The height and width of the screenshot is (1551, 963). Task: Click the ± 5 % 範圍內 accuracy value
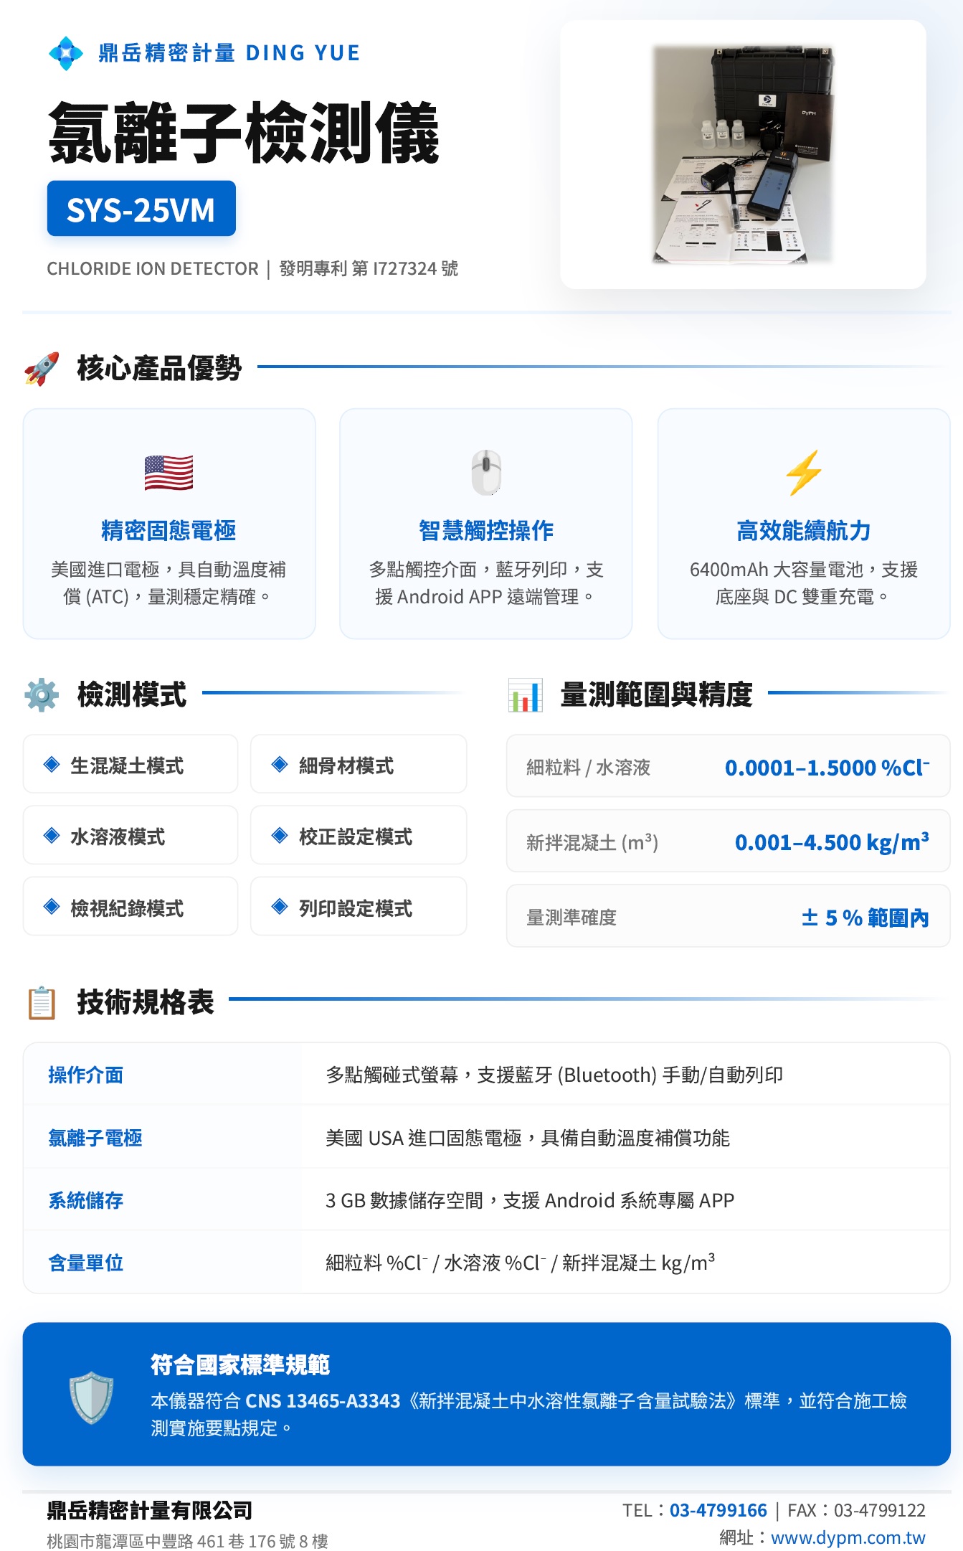coord(865,918)
